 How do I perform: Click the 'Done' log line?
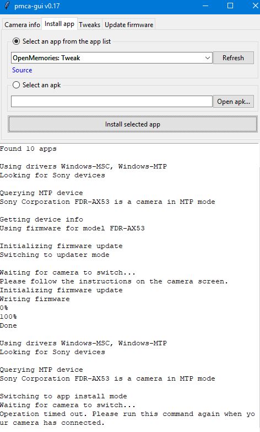pyautogui.click(x=8, y=325)
